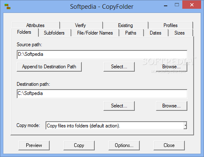Click the Preview button

[34, 145]
